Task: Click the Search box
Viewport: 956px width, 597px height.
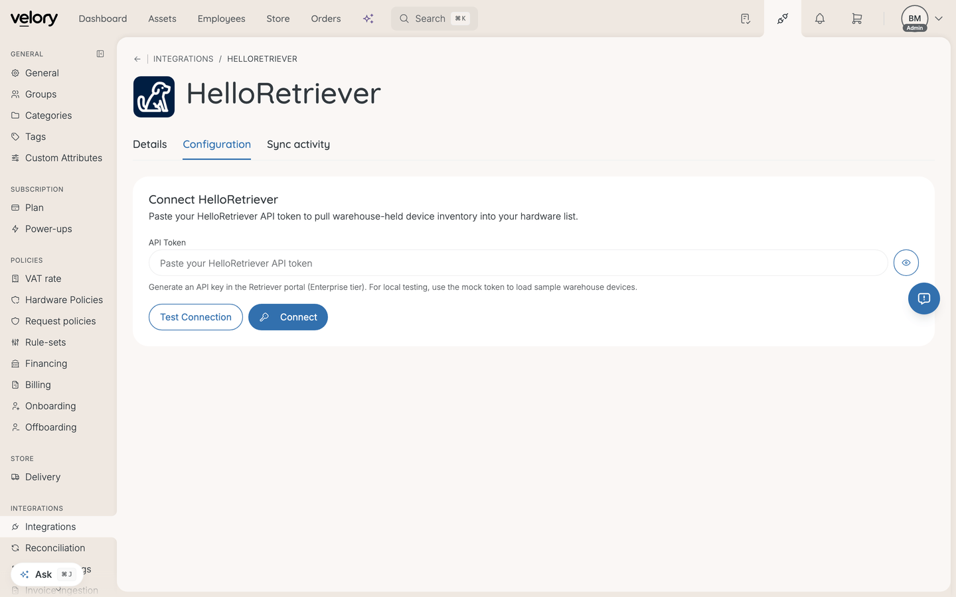Action: click(434, 19)
